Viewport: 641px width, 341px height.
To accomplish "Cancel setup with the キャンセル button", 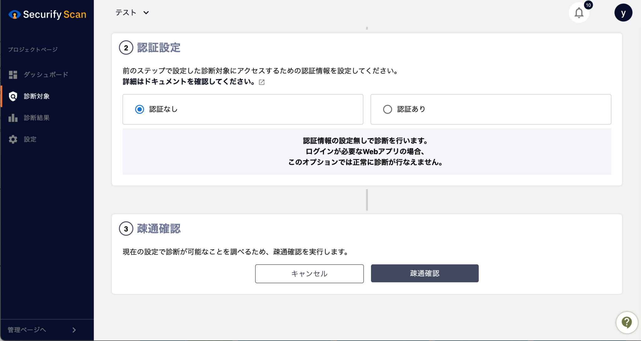I will [309, 273].
